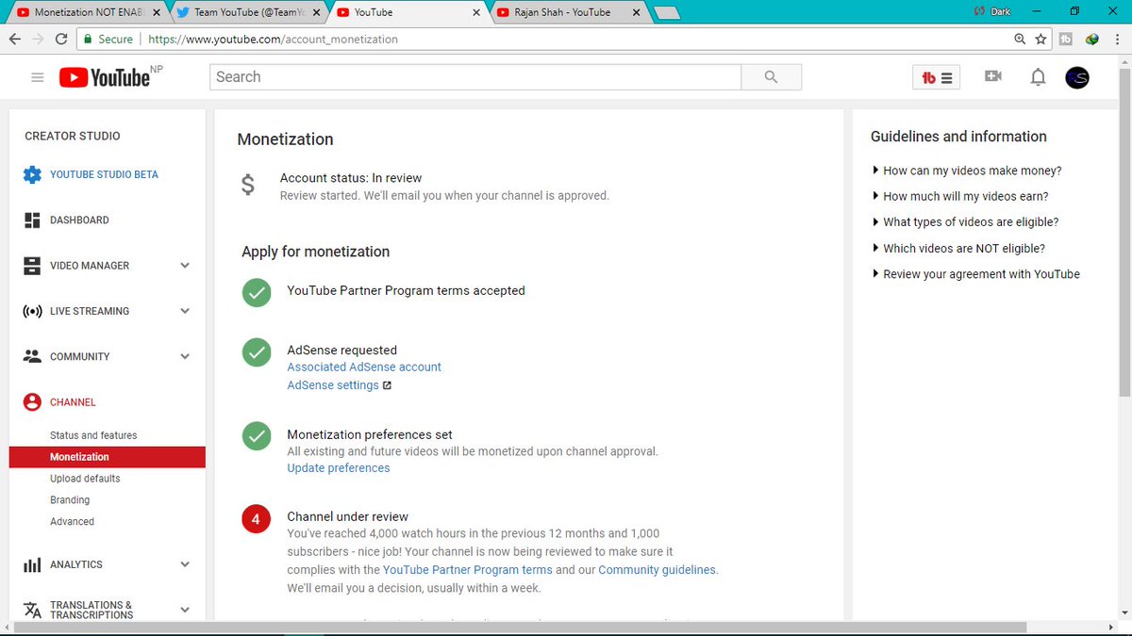Click the Update preferences link
This screenshot has height=636, width=1132.
[339, 468]
